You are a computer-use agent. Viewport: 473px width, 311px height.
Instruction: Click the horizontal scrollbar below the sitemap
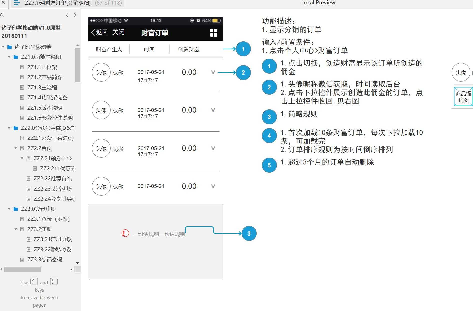(x=22, y=269)
